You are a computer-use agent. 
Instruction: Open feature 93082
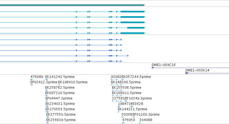(x=116, y=77)
